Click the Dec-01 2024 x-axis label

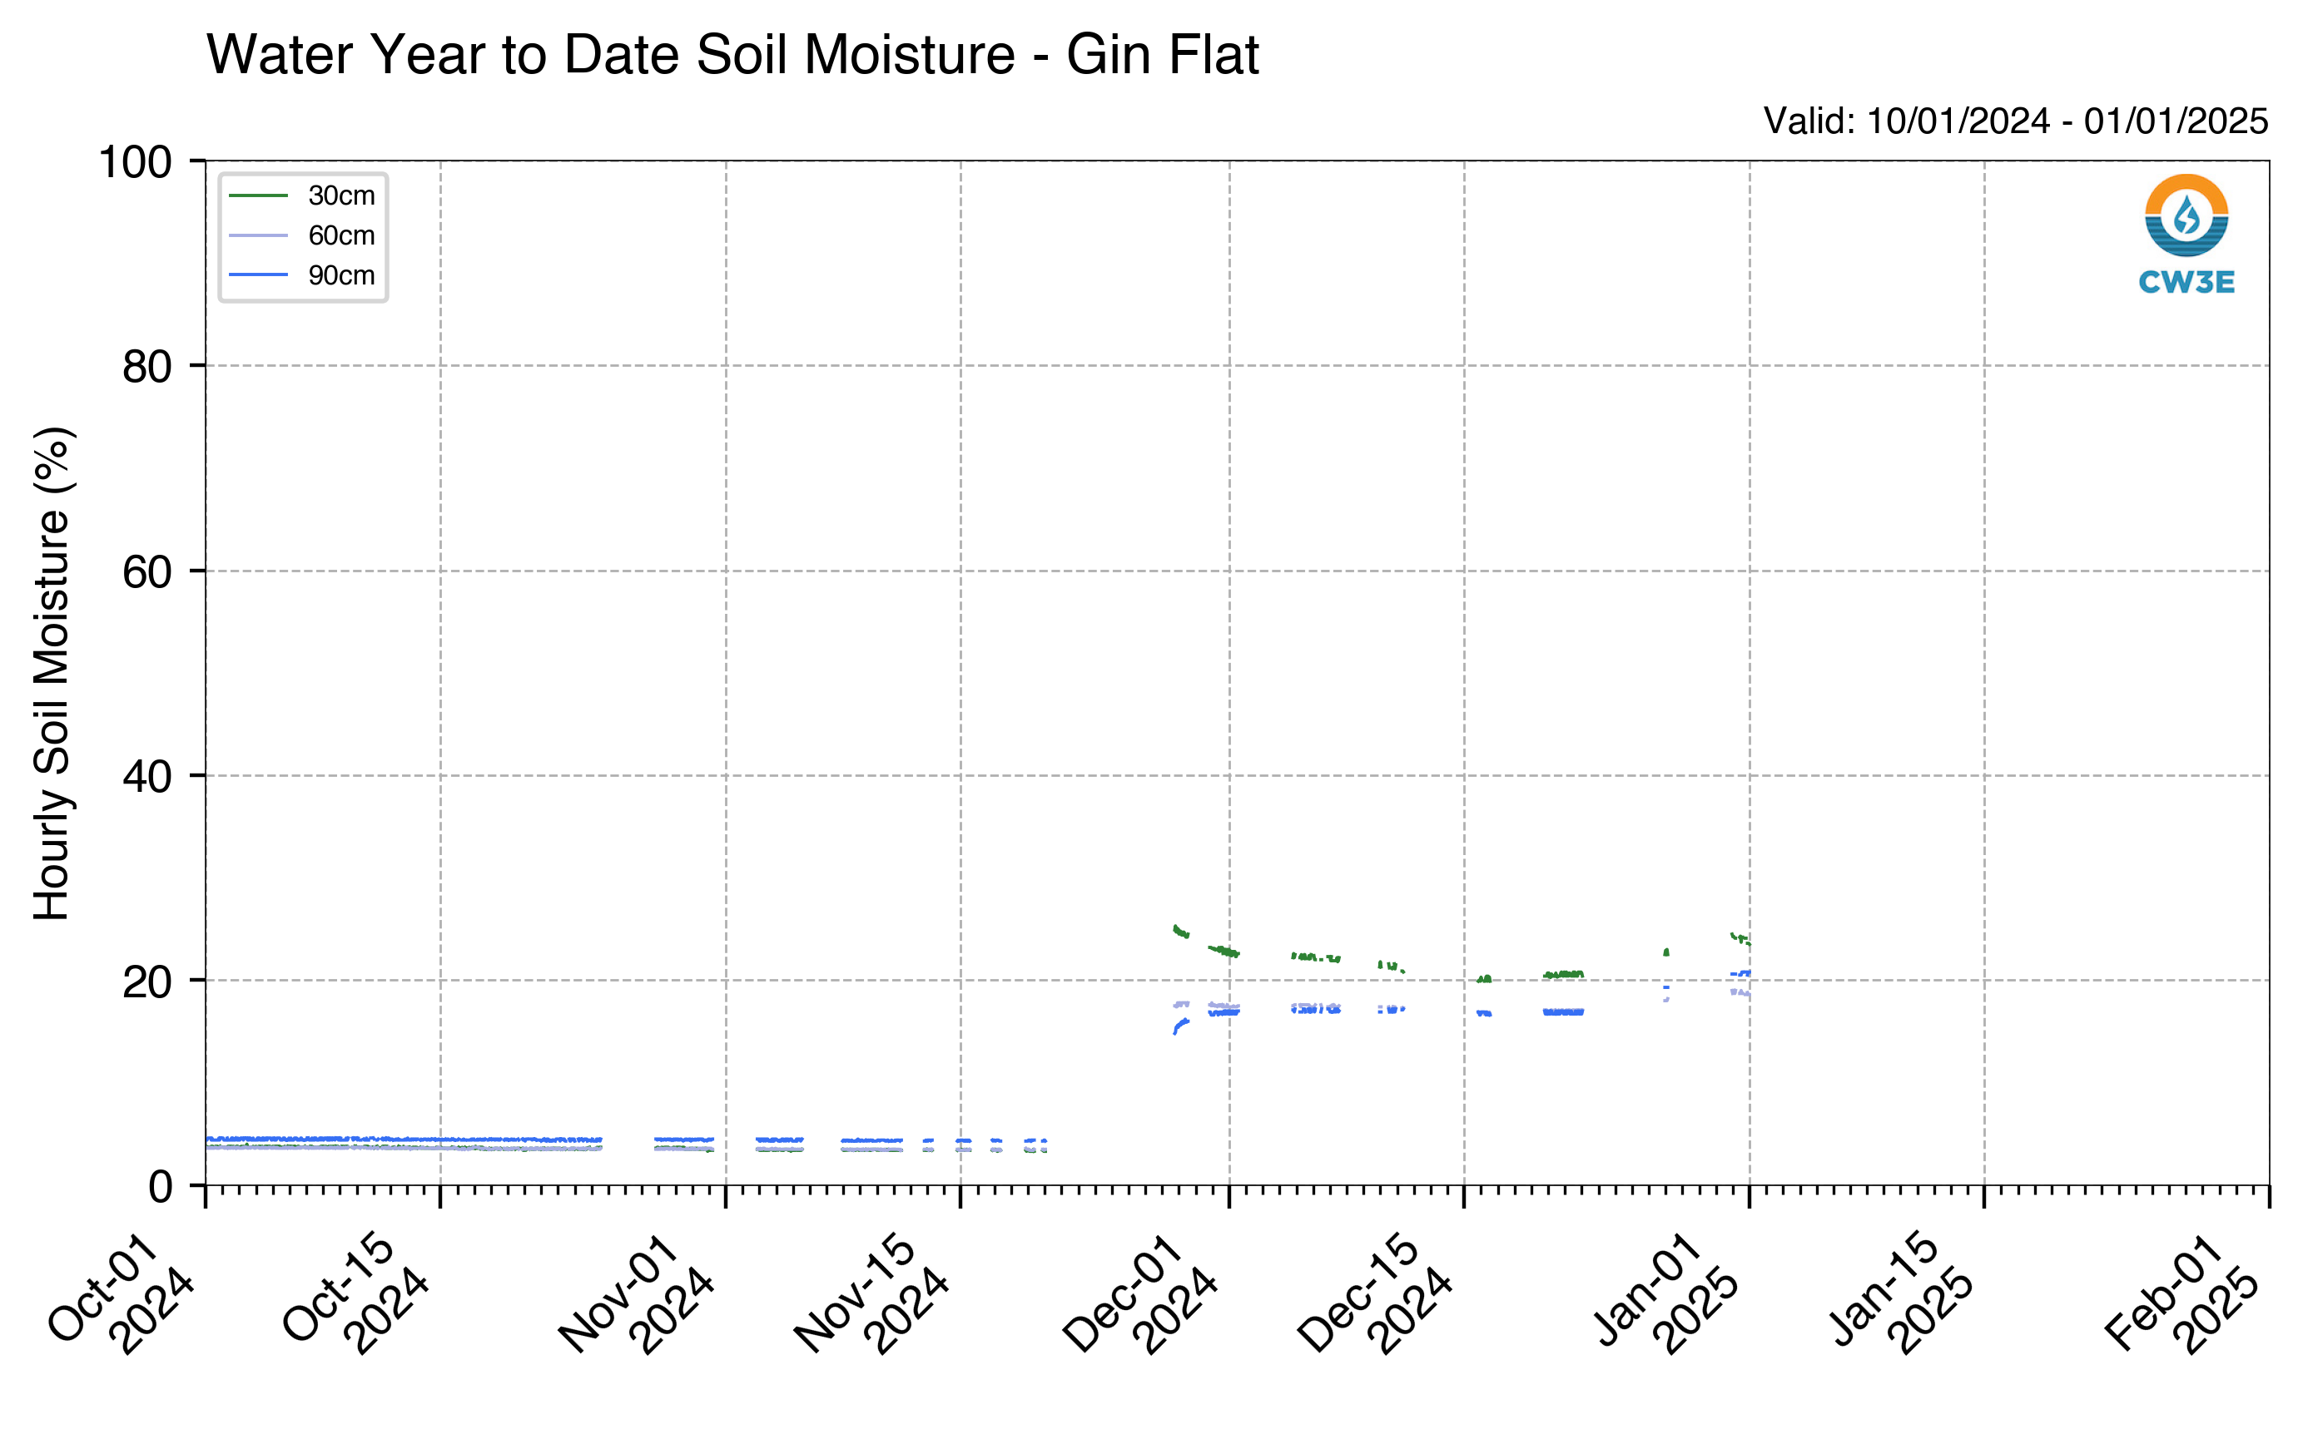pyautogui.click(x=1141, y=1293)
